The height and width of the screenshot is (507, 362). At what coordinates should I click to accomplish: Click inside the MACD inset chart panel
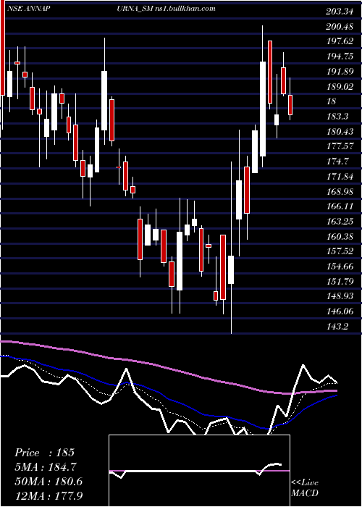(x=199, y=471)
